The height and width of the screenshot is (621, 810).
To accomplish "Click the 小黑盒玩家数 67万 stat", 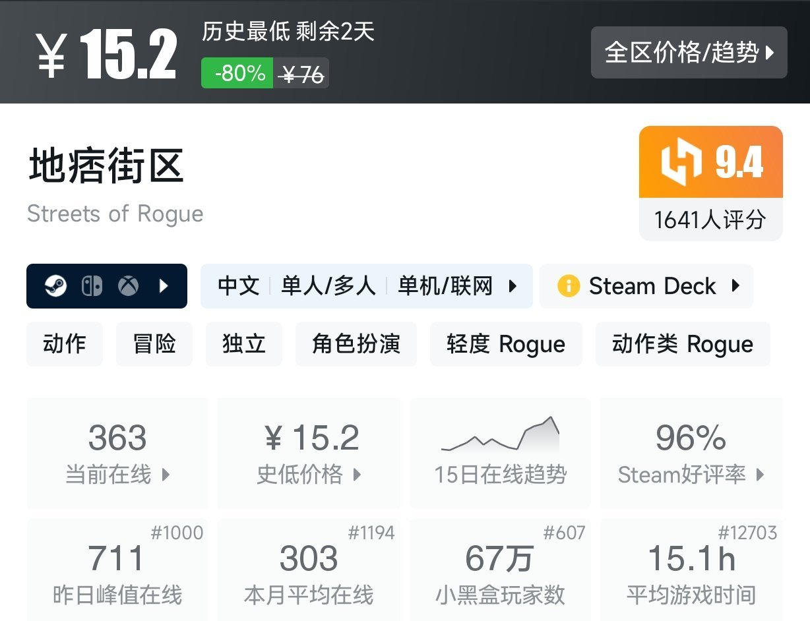I will point(500,570).
